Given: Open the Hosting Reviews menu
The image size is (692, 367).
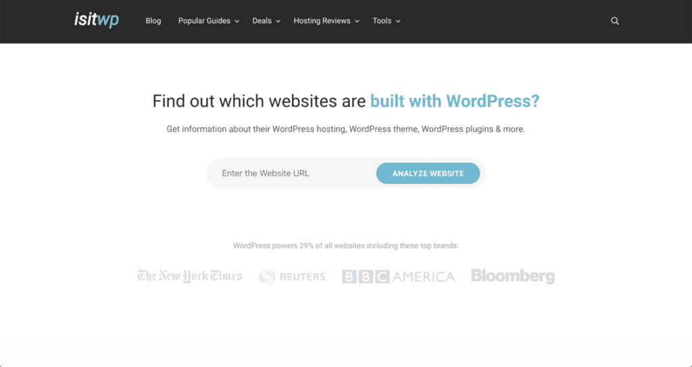Looking at the screenshot, I should 322,21.
